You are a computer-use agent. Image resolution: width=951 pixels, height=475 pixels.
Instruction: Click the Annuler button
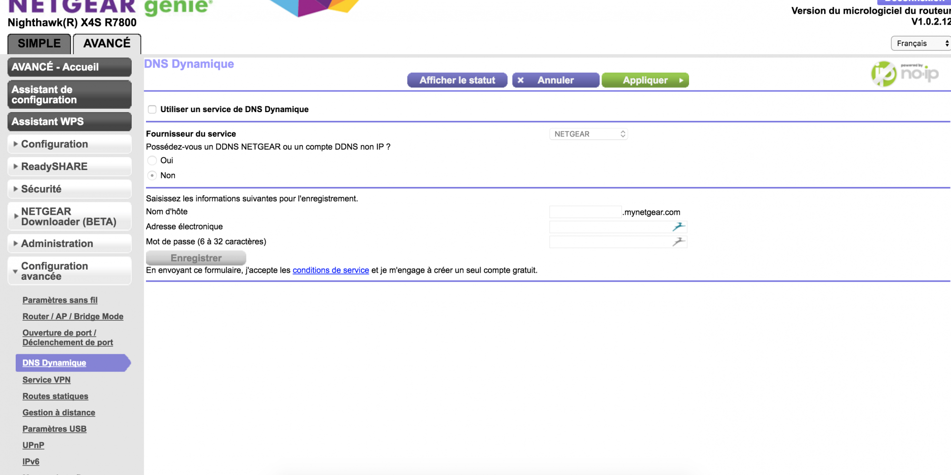click(x=555, y=80)
